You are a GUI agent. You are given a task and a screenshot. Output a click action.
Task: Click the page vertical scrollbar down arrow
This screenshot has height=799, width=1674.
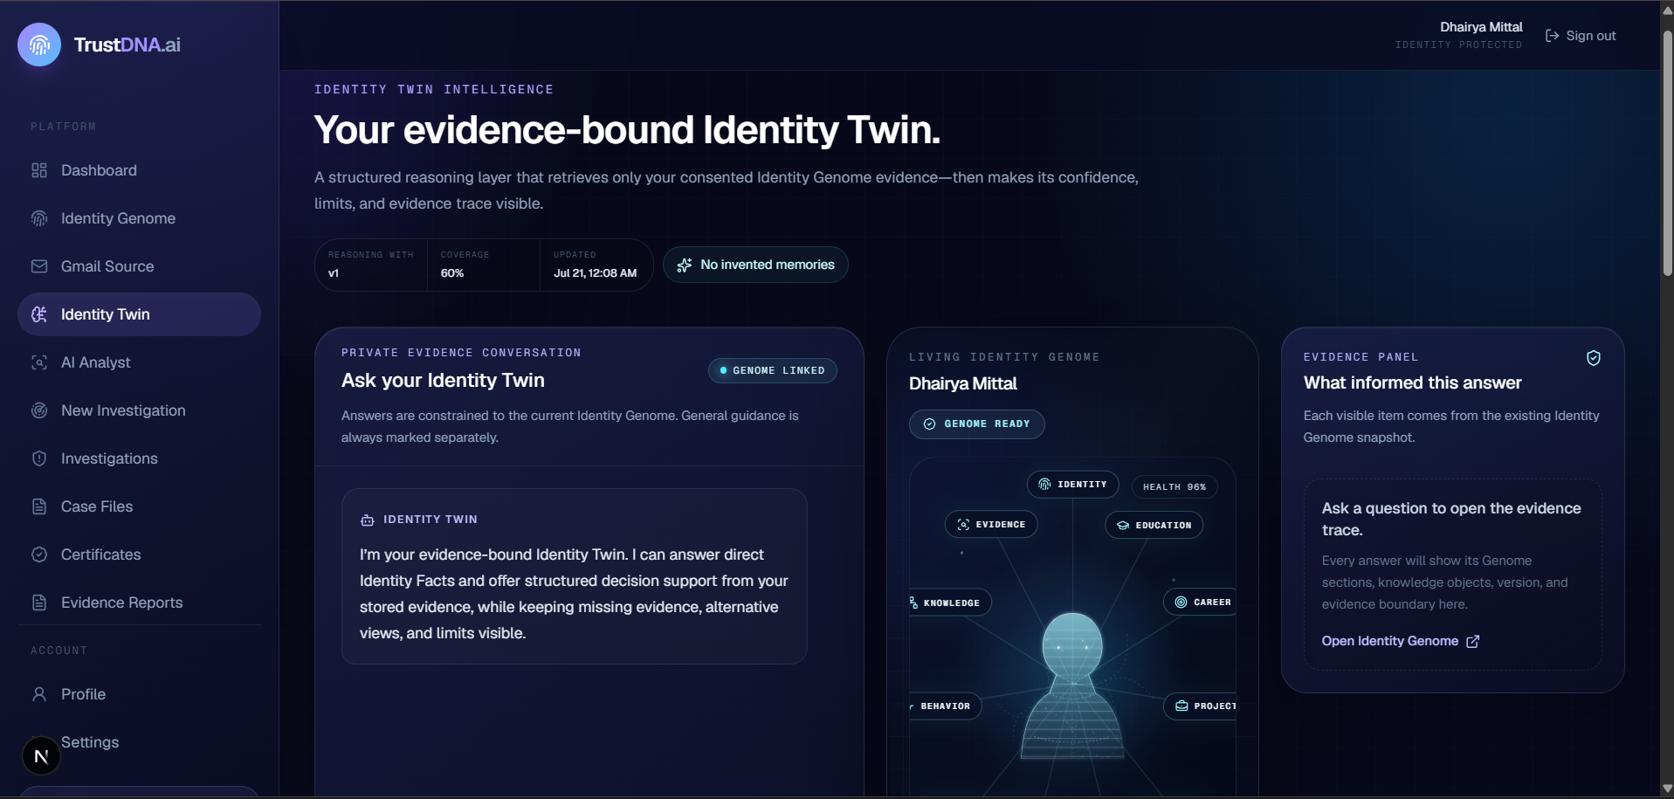(x=1667, y=789)
